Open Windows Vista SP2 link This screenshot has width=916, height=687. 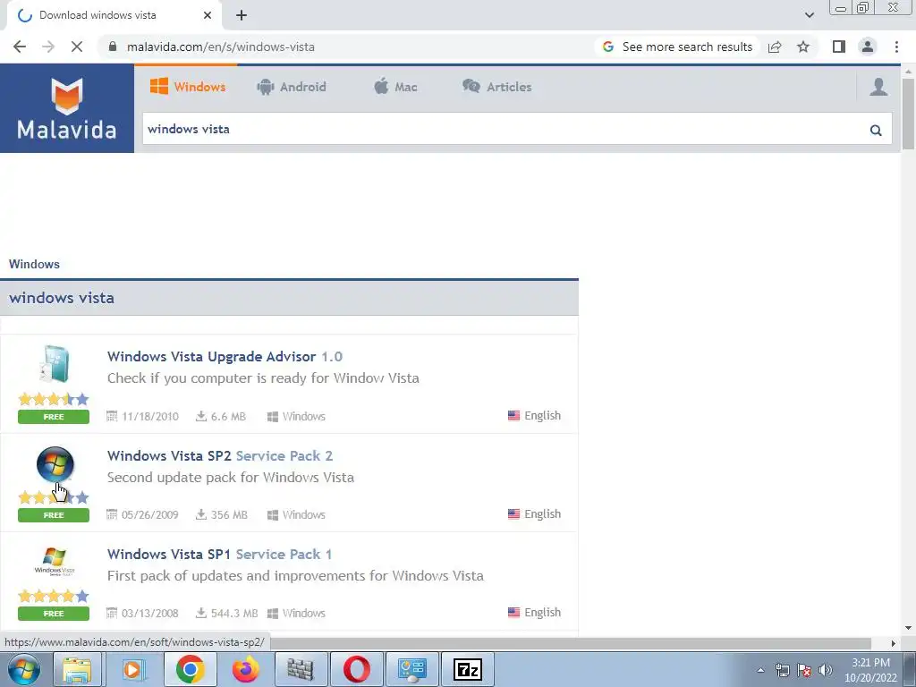pos(220,455)
